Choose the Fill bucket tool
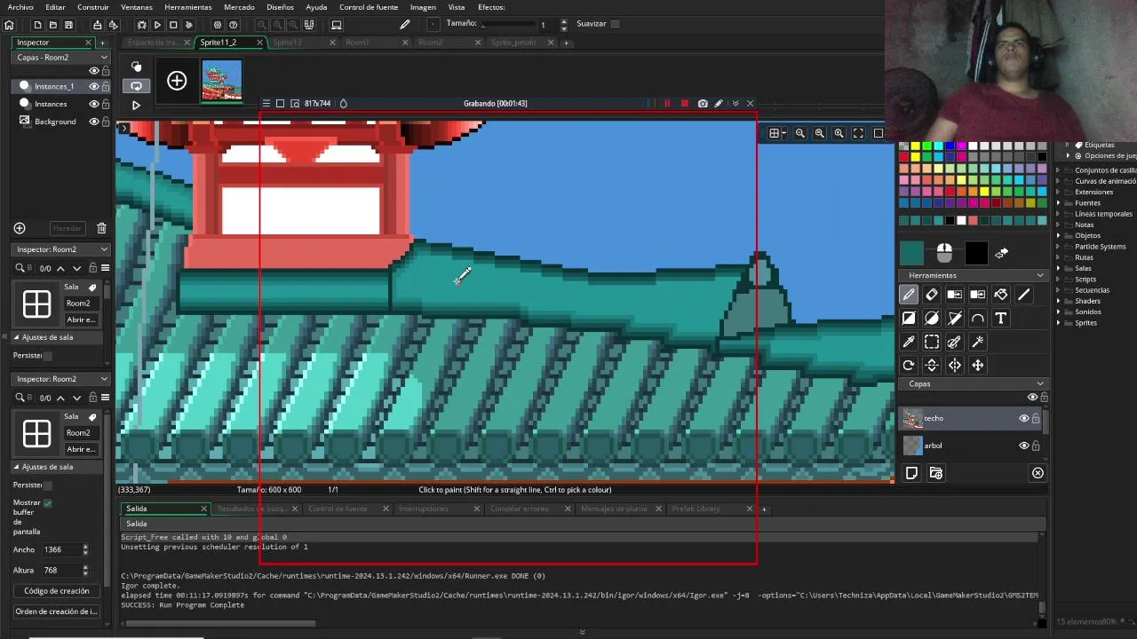 1001,295
